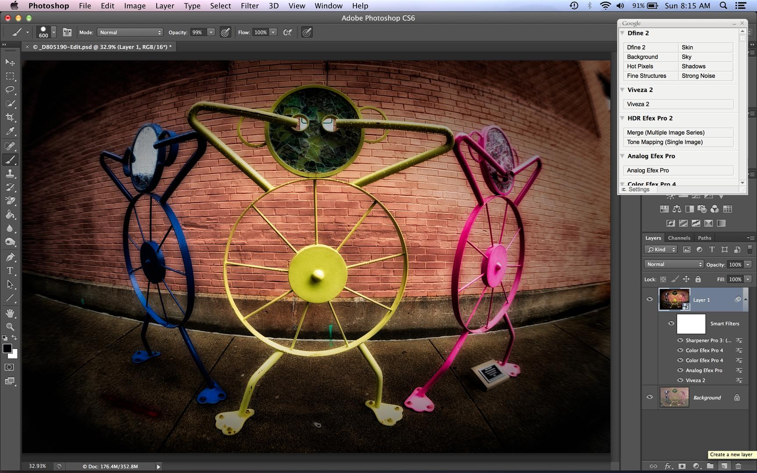Collapse the HDR Efex Pro 2 section
The width and height of the screenshot is (757, 473).
[x=622, y=118]
